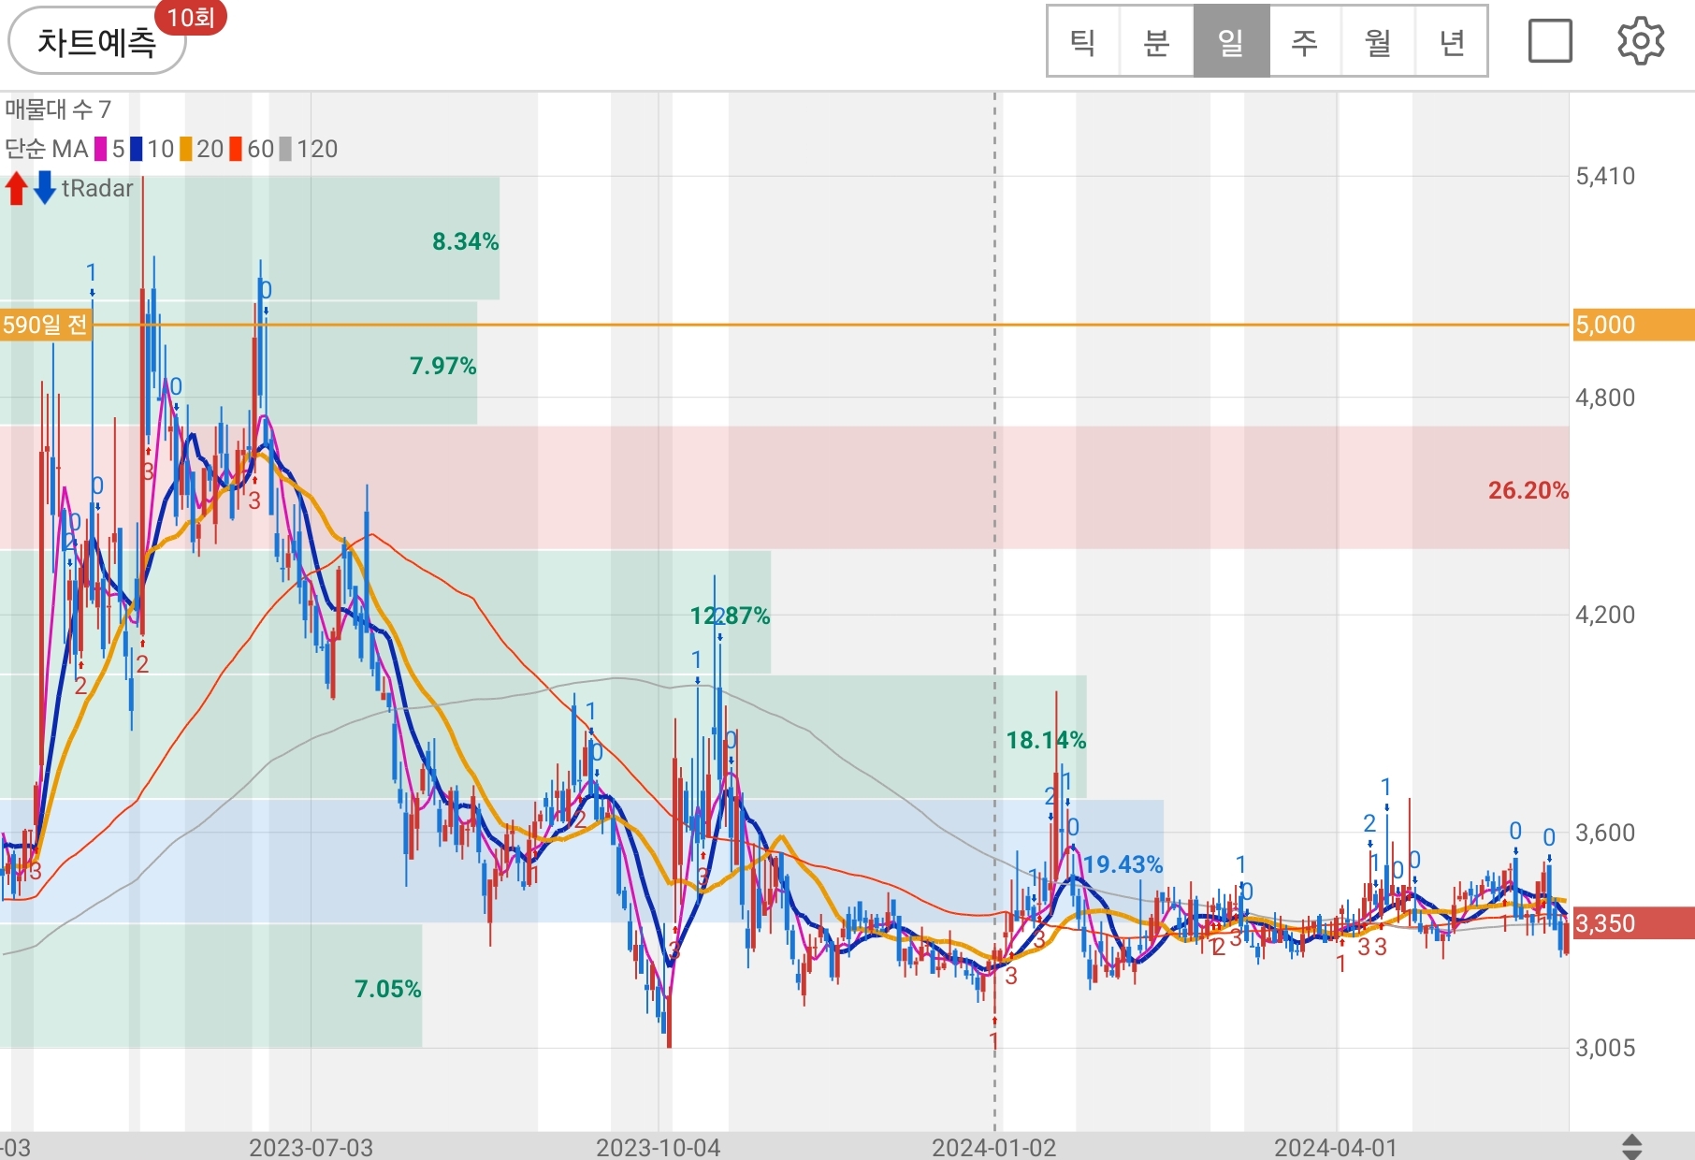
Task: Click the 4,800 price axis label
Action: coord(1605,398)
